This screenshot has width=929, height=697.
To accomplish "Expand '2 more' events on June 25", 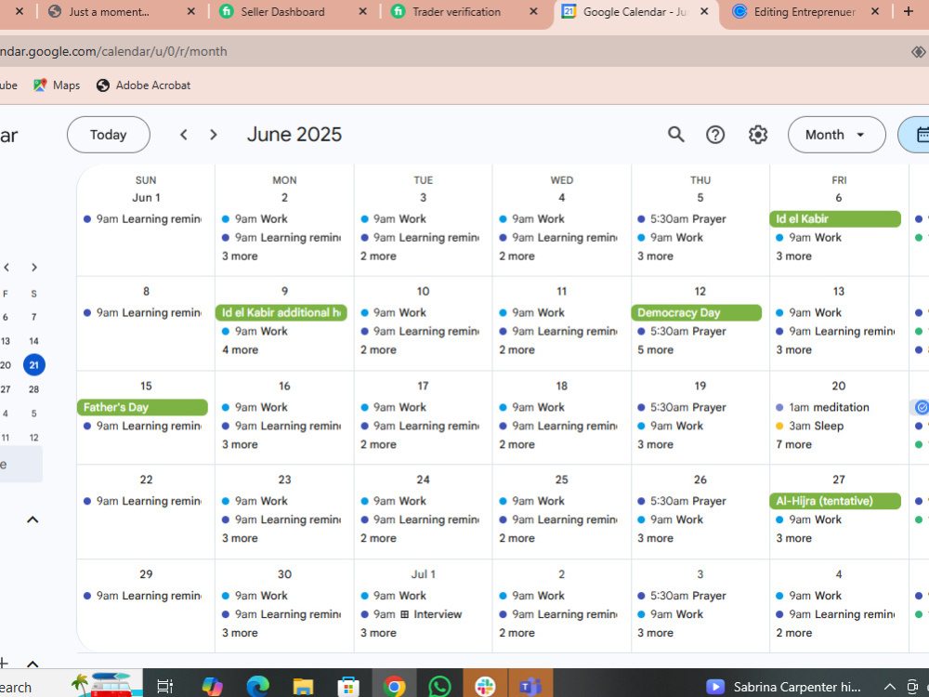I will pos(517,538).
